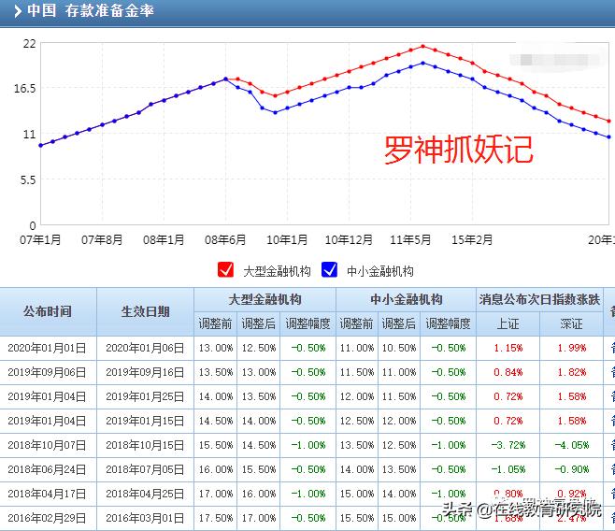Select announcement date 2018年06月24日

[47, 469]
